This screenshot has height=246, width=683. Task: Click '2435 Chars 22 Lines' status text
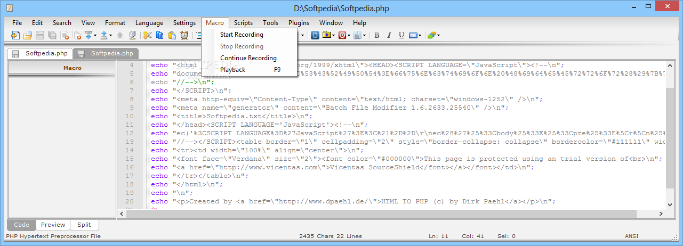(331, 236)
